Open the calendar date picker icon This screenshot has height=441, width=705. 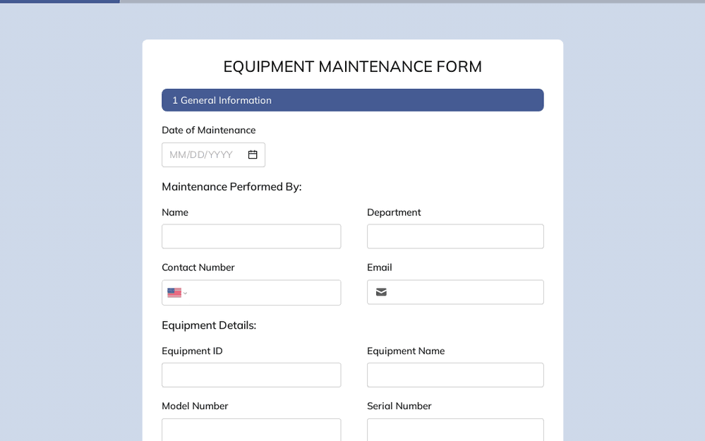tap(252, 155)
